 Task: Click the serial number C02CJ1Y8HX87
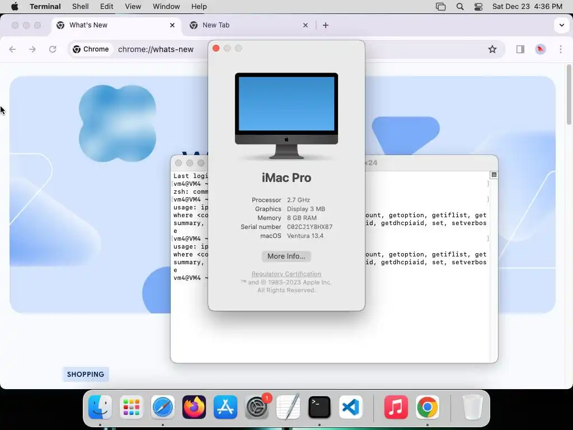(309, 227)
